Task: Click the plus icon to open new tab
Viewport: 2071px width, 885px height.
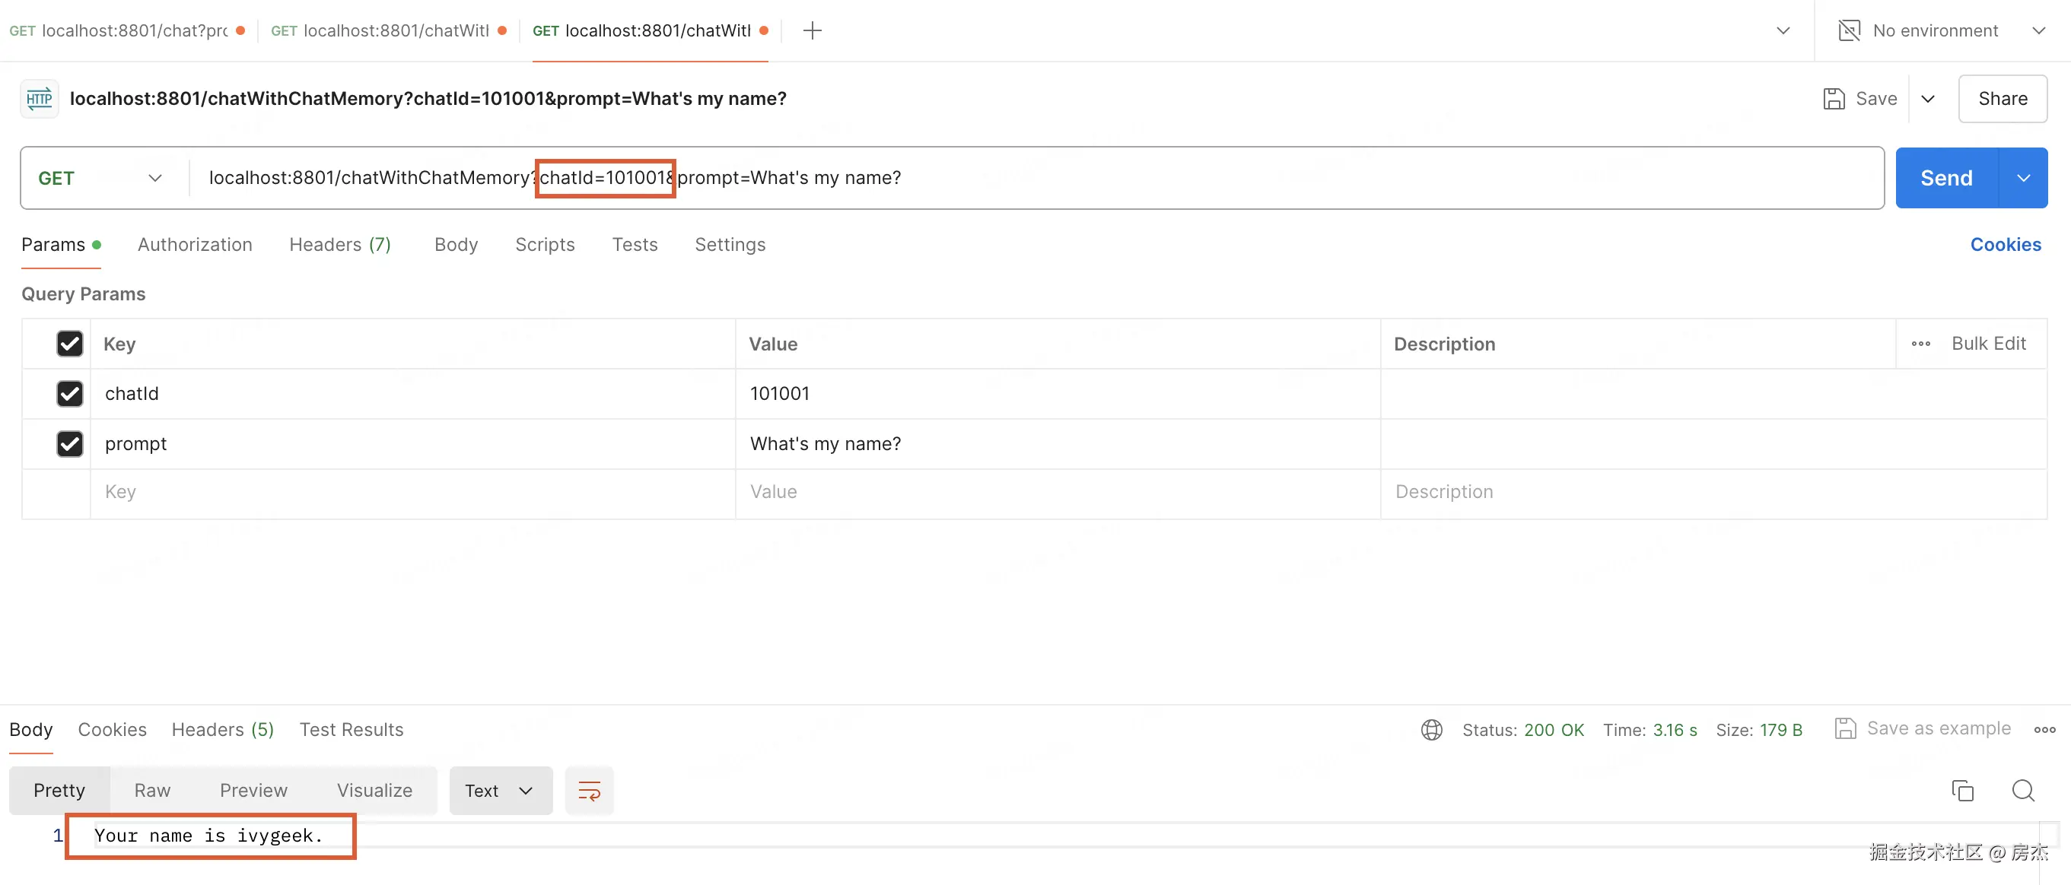Action: pos(812,30)
